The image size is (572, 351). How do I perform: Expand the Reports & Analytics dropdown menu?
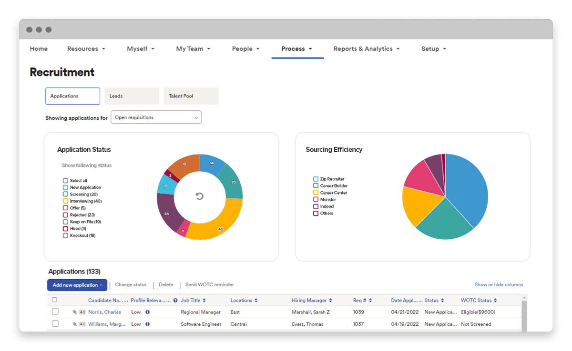click(367, 49)
